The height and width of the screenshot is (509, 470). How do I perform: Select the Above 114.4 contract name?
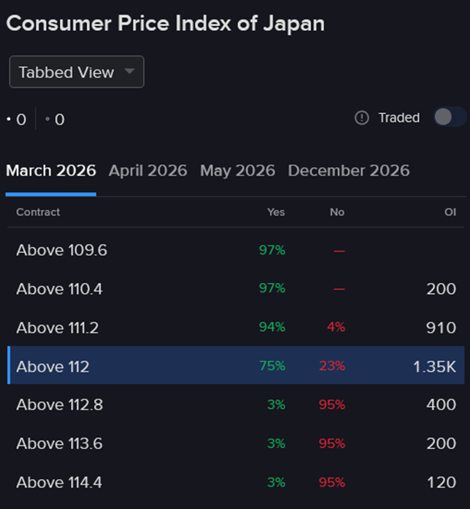tap(59, 482)
